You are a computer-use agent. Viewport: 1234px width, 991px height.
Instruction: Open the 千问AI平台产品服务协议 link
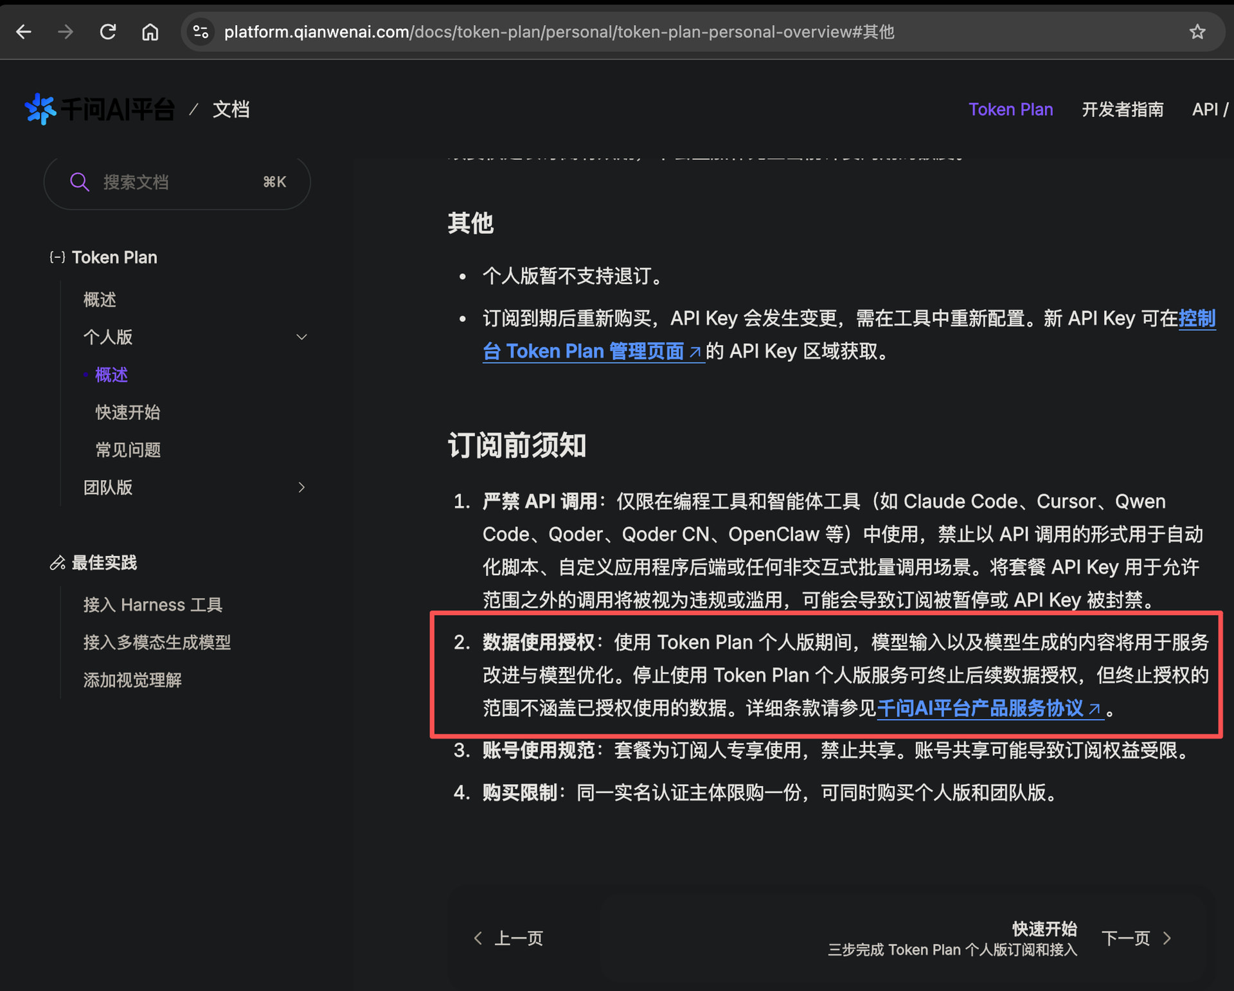pos(990,708)
